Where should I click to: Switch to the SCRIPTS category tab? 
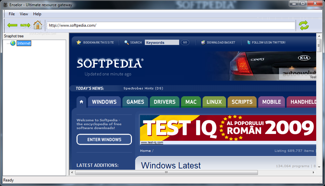click(x=242, y=102)
